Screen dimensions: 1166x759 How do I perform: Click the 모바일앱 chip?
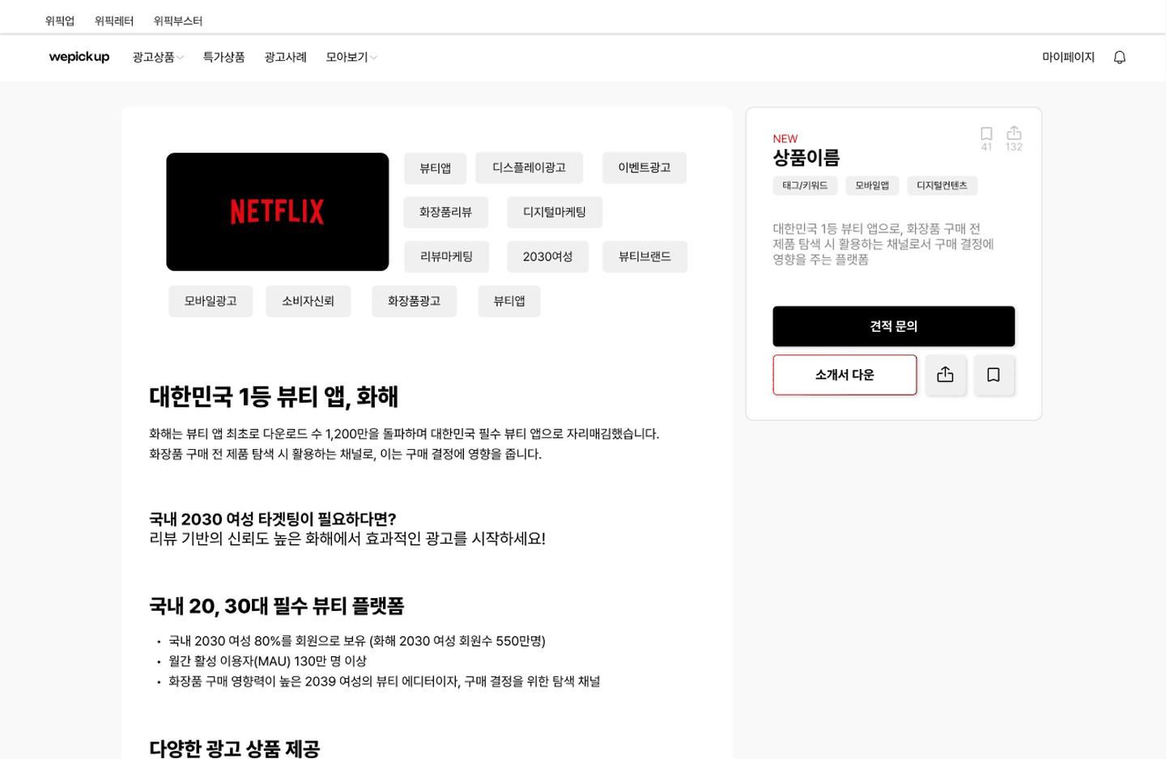click(x=872, y=185)
